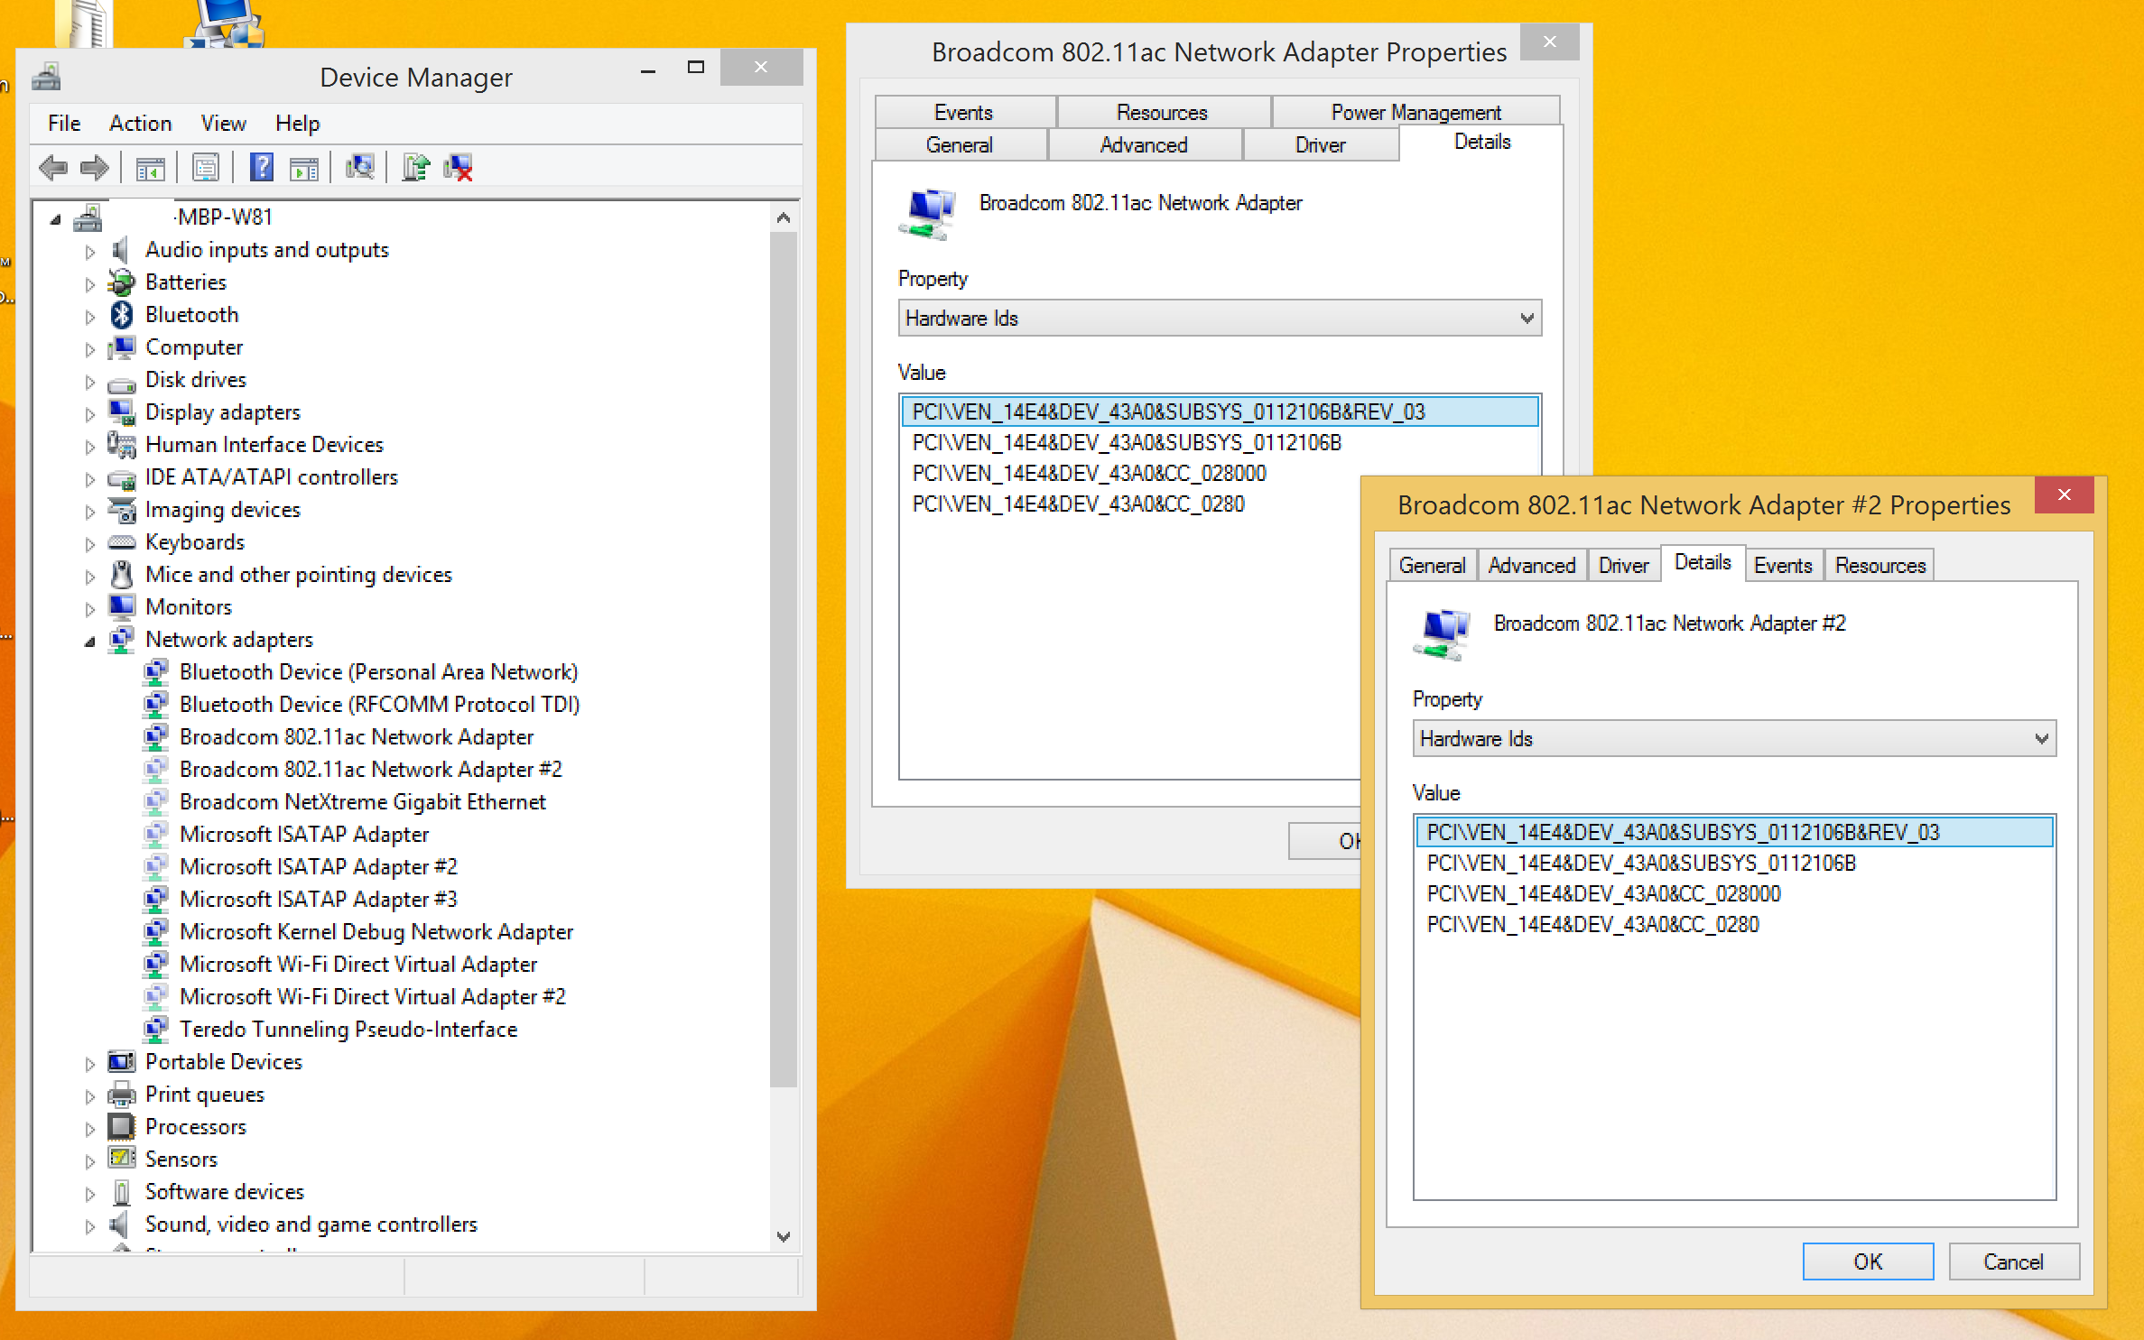2144x1340 pixels.
Task: Select Broadcom NetXtreme Gigabit Ethernet device
Action: pos(362,802)
